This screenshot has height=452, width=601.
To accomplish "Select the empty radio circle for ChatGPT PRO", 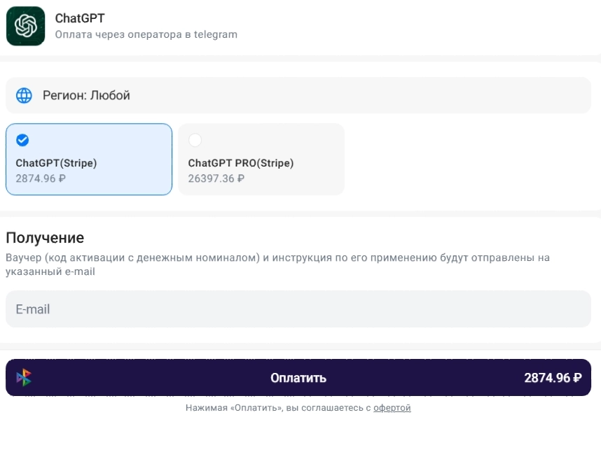I will click(x=195, y=140).
